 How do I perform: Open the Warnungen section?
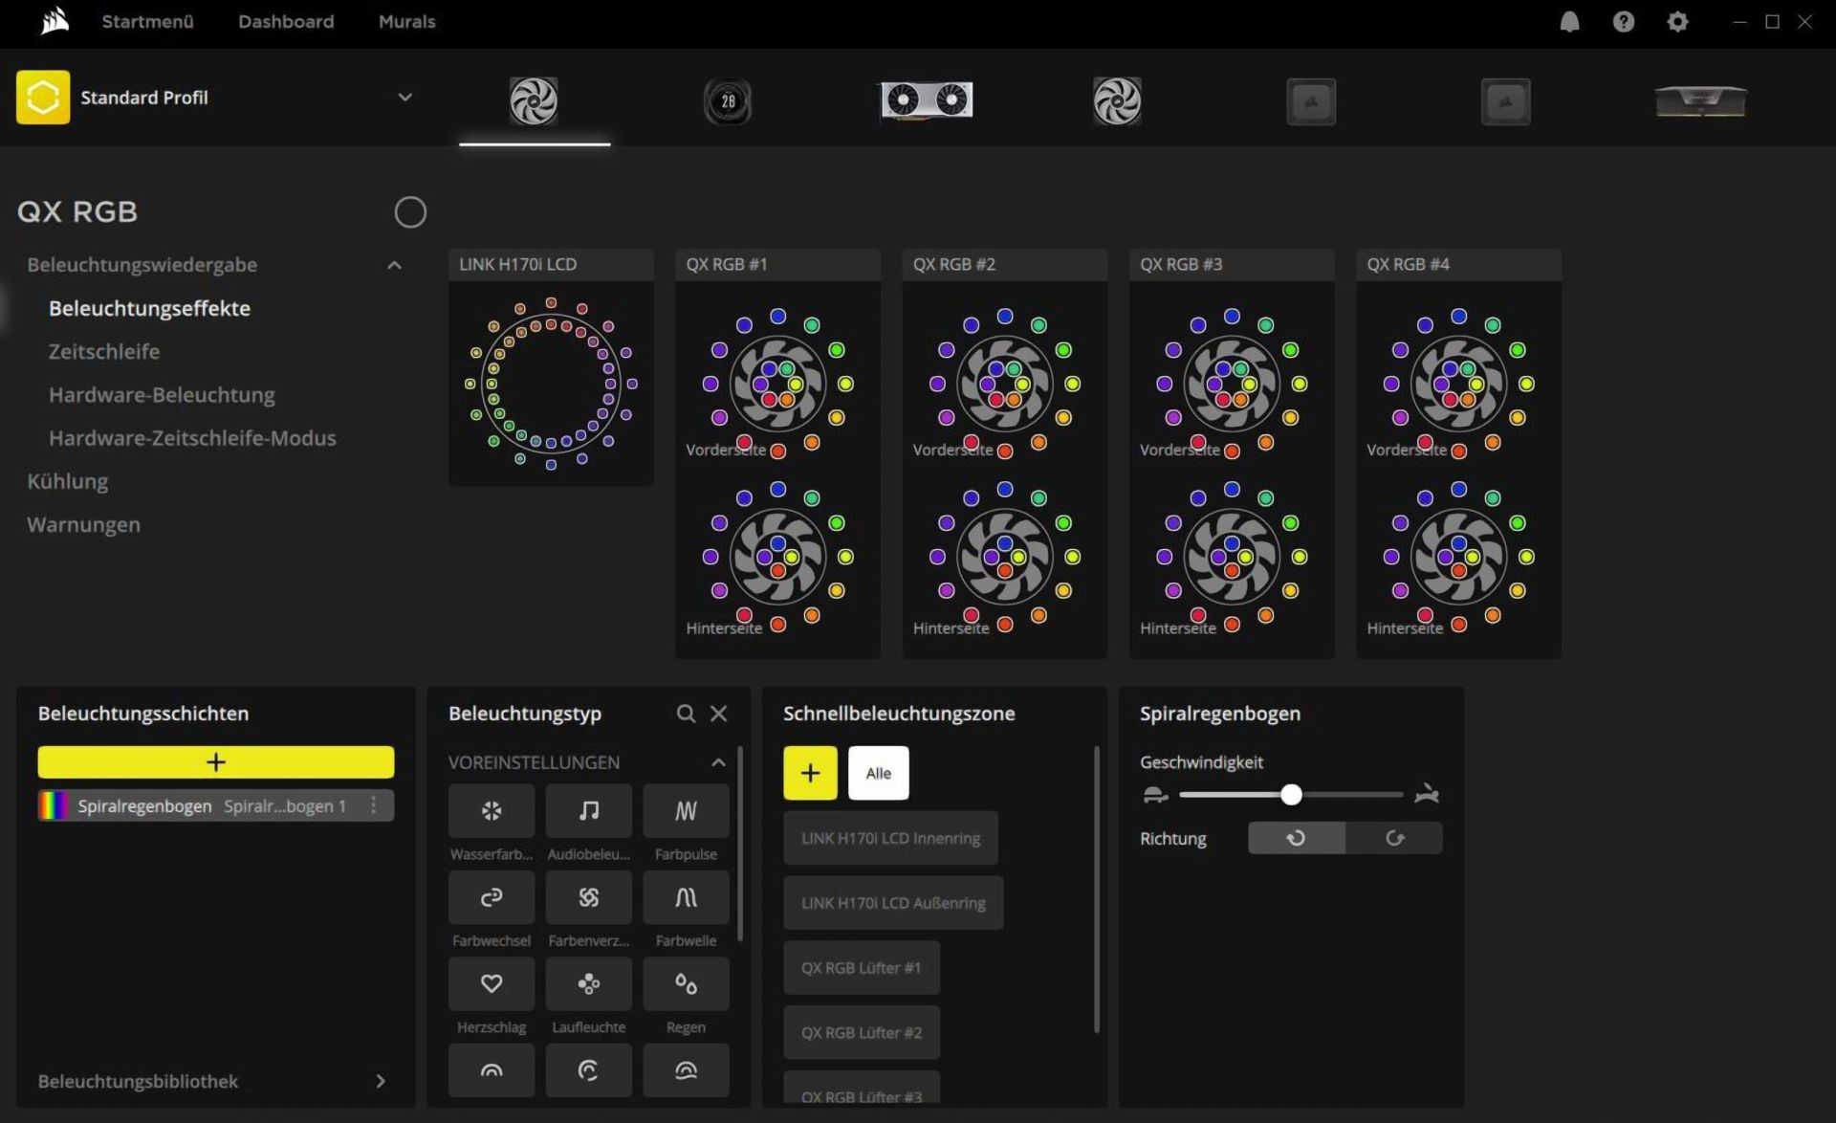[83, 524]
